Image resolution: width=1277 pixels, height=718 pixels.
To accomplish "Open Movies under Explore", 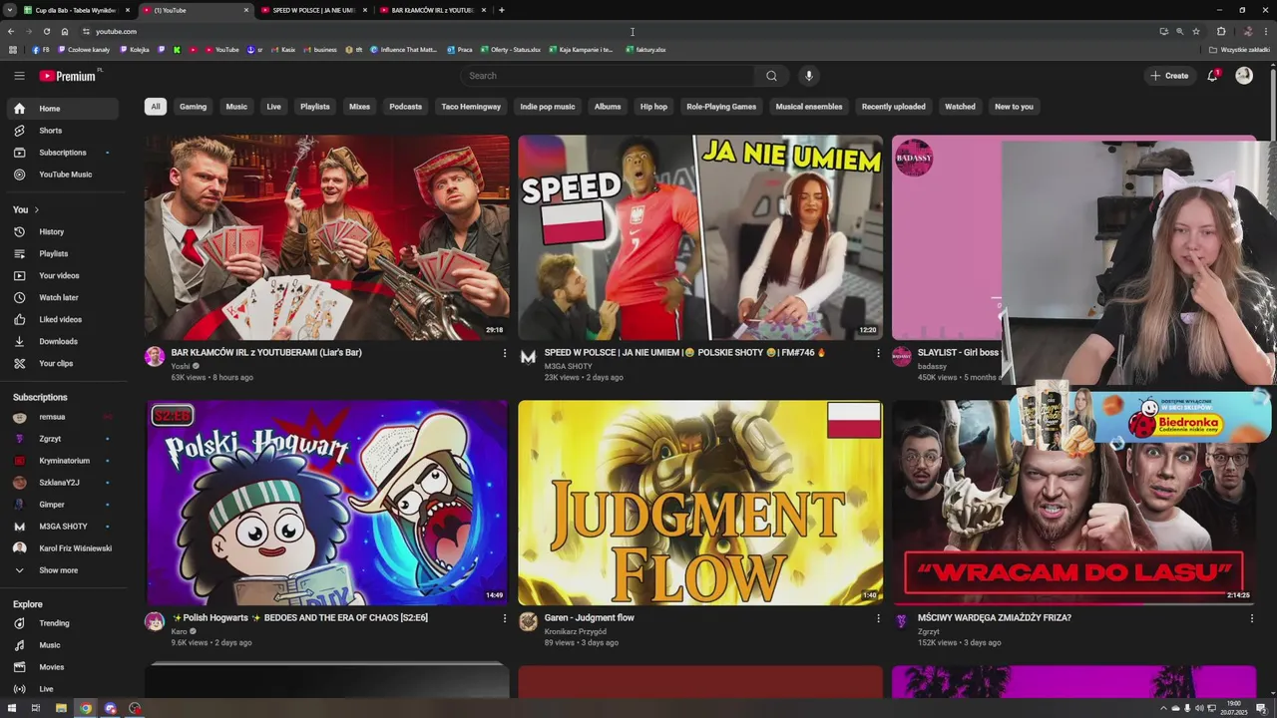I will point(62,667).
